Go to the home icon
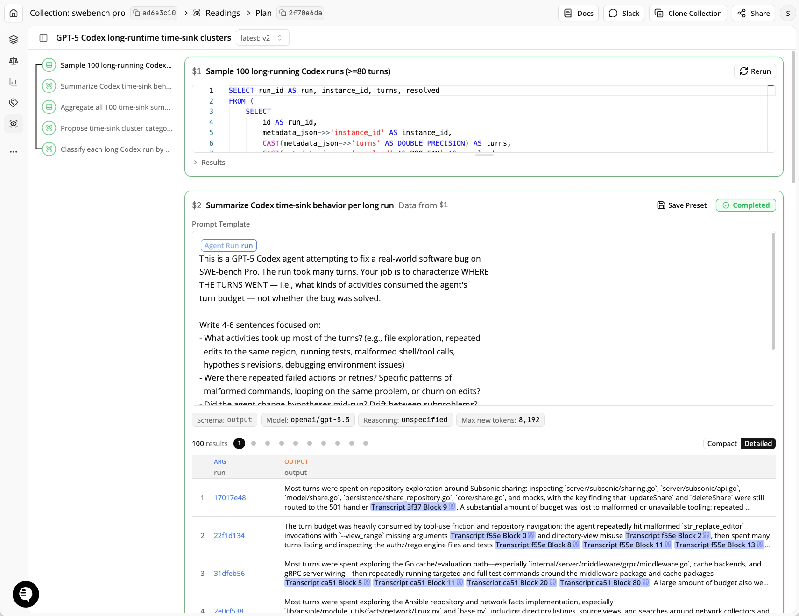The width and height of the screenshot is (799, 616). pos(14,13)
